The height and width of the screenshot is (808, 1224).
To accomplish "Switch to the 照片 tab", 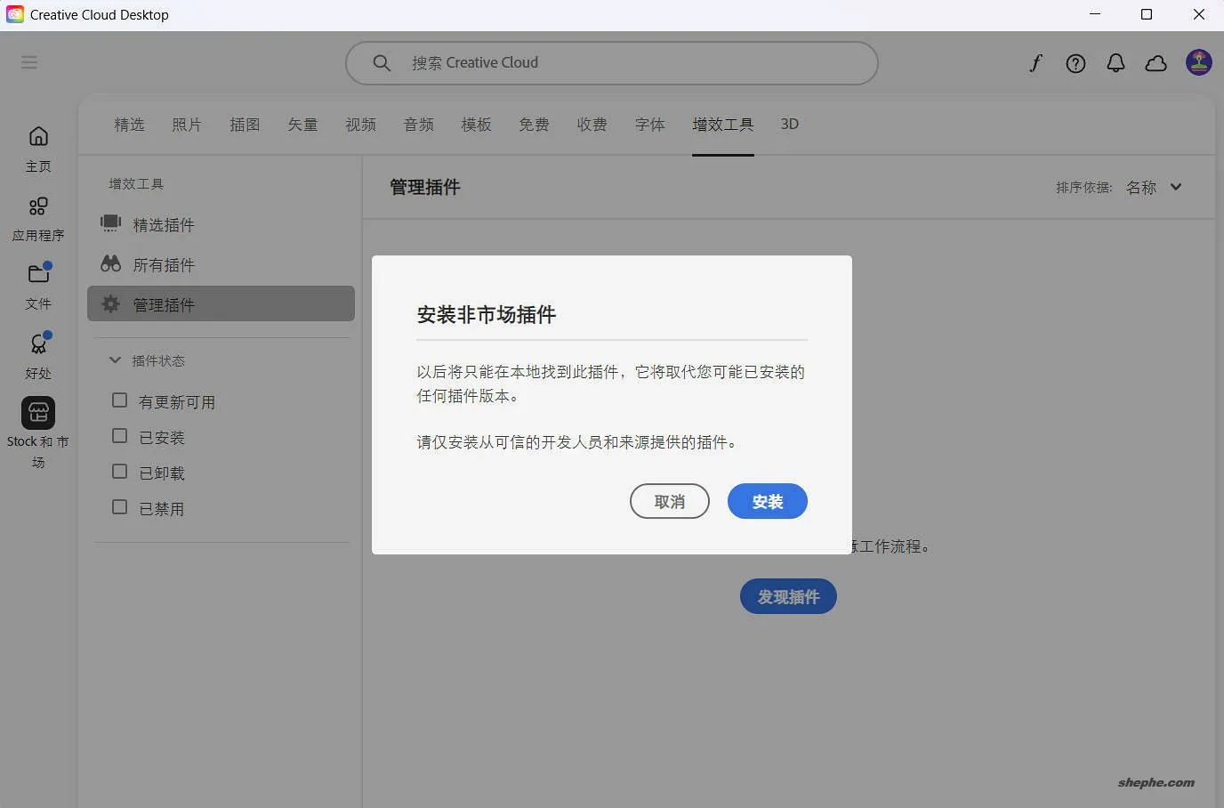I will point(187,125).
